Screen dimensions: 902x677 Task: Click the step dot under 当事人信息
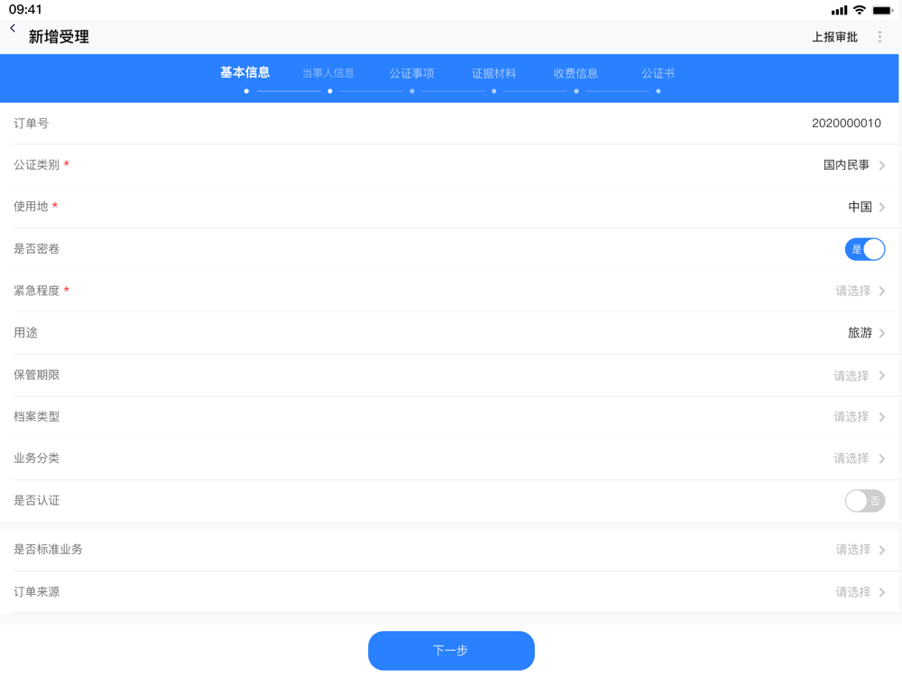(x=329, y=91)
